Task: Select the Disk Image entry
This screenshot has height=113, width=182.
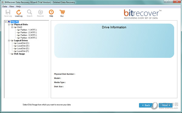Action: click(x=19, y=54)
